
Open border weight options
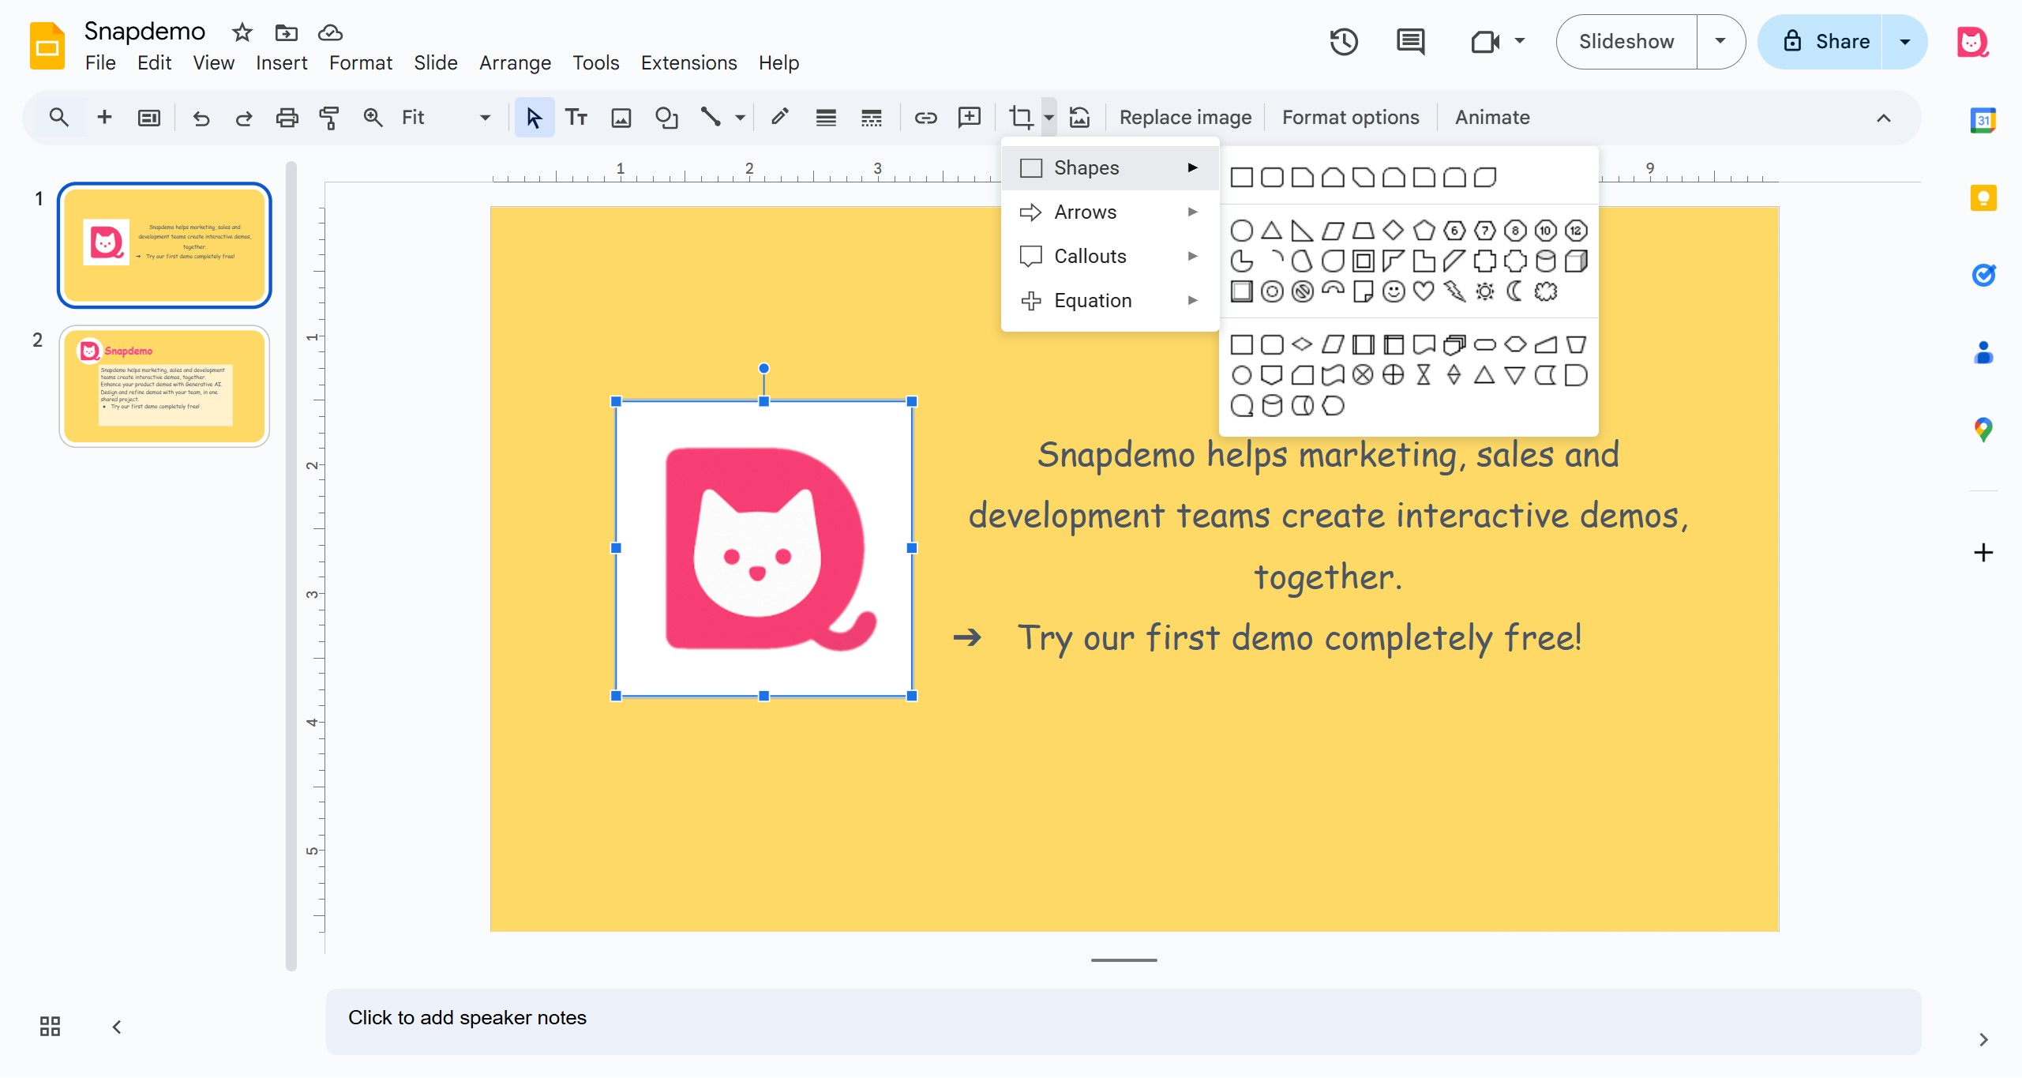pyautogui.click(x=826, y=118)
